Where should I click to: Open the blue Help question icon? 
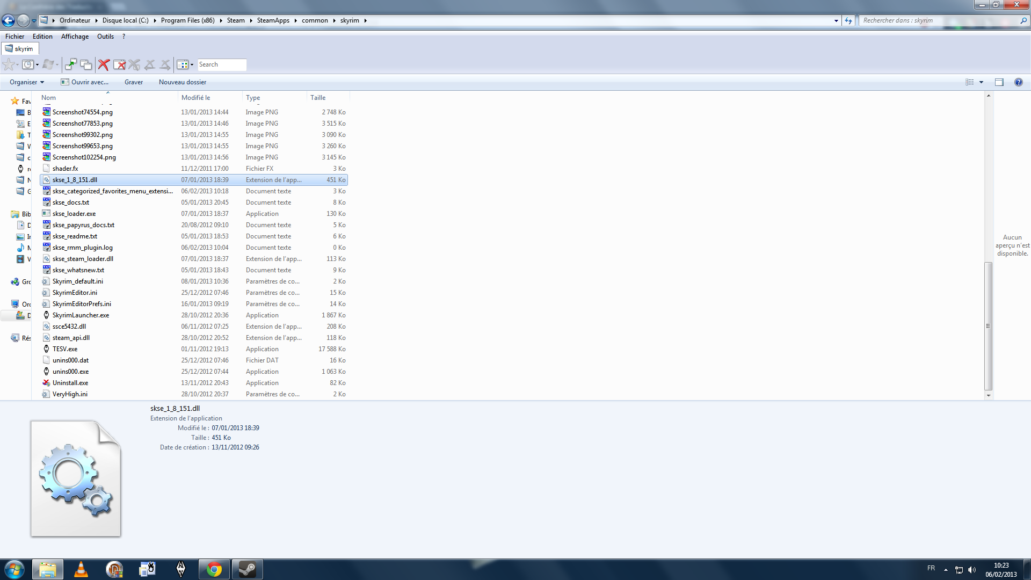point(1019,82)
